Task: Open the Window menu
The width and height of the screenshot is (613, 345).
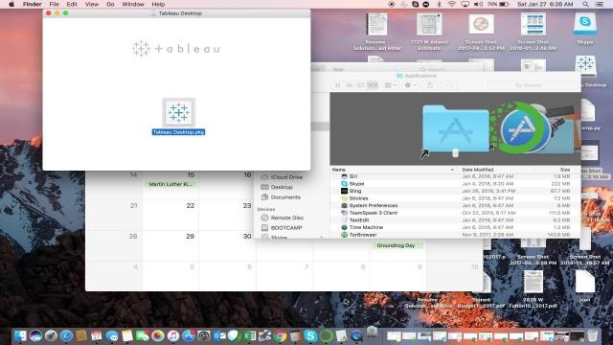Action: 133,4
